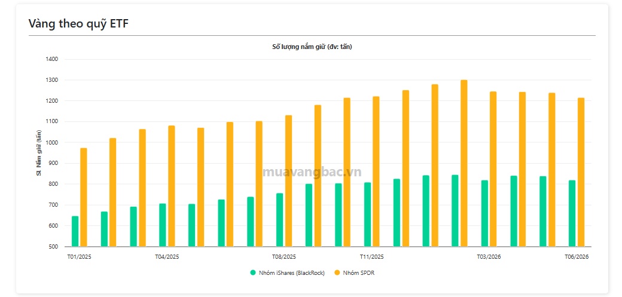The image size is (622, 297).
Task: Click the 600 y-axis tick label
Action: coord(54,226)
